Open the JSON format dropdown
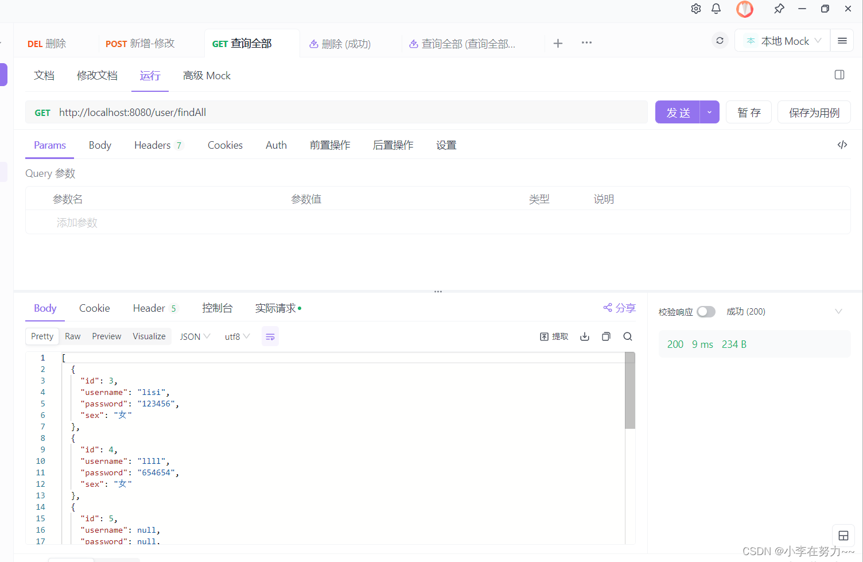This screenshot has height=562, width=863. (x=194, y=336)
